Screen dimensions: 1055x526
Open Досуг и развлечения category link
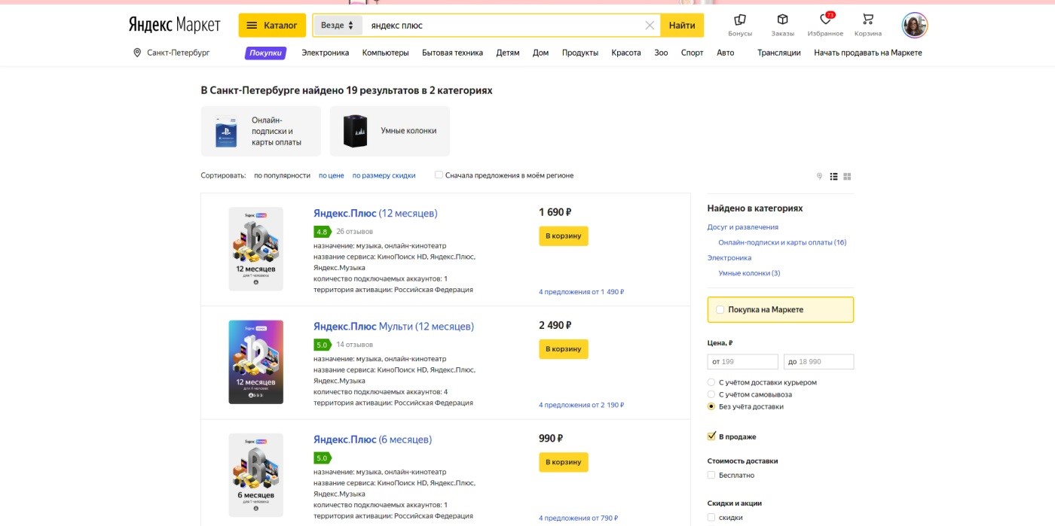point(742,227)
